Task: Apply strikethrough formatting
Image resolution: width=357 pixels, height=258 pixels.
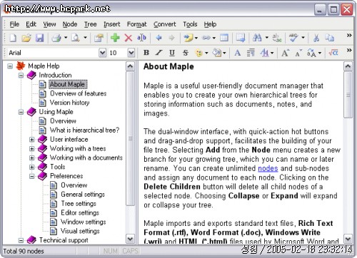Action: [x=186, y=53]
